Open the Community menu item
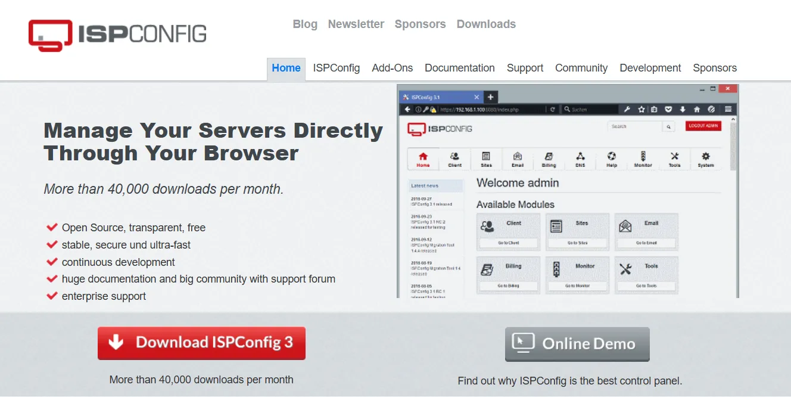This screenshot has height=397, width=791. (581, 68)
